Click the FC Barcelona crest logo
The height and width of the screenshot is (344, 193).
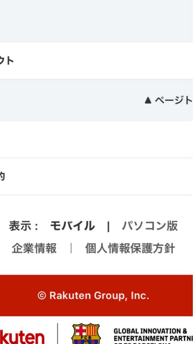[x=86, y=334]
